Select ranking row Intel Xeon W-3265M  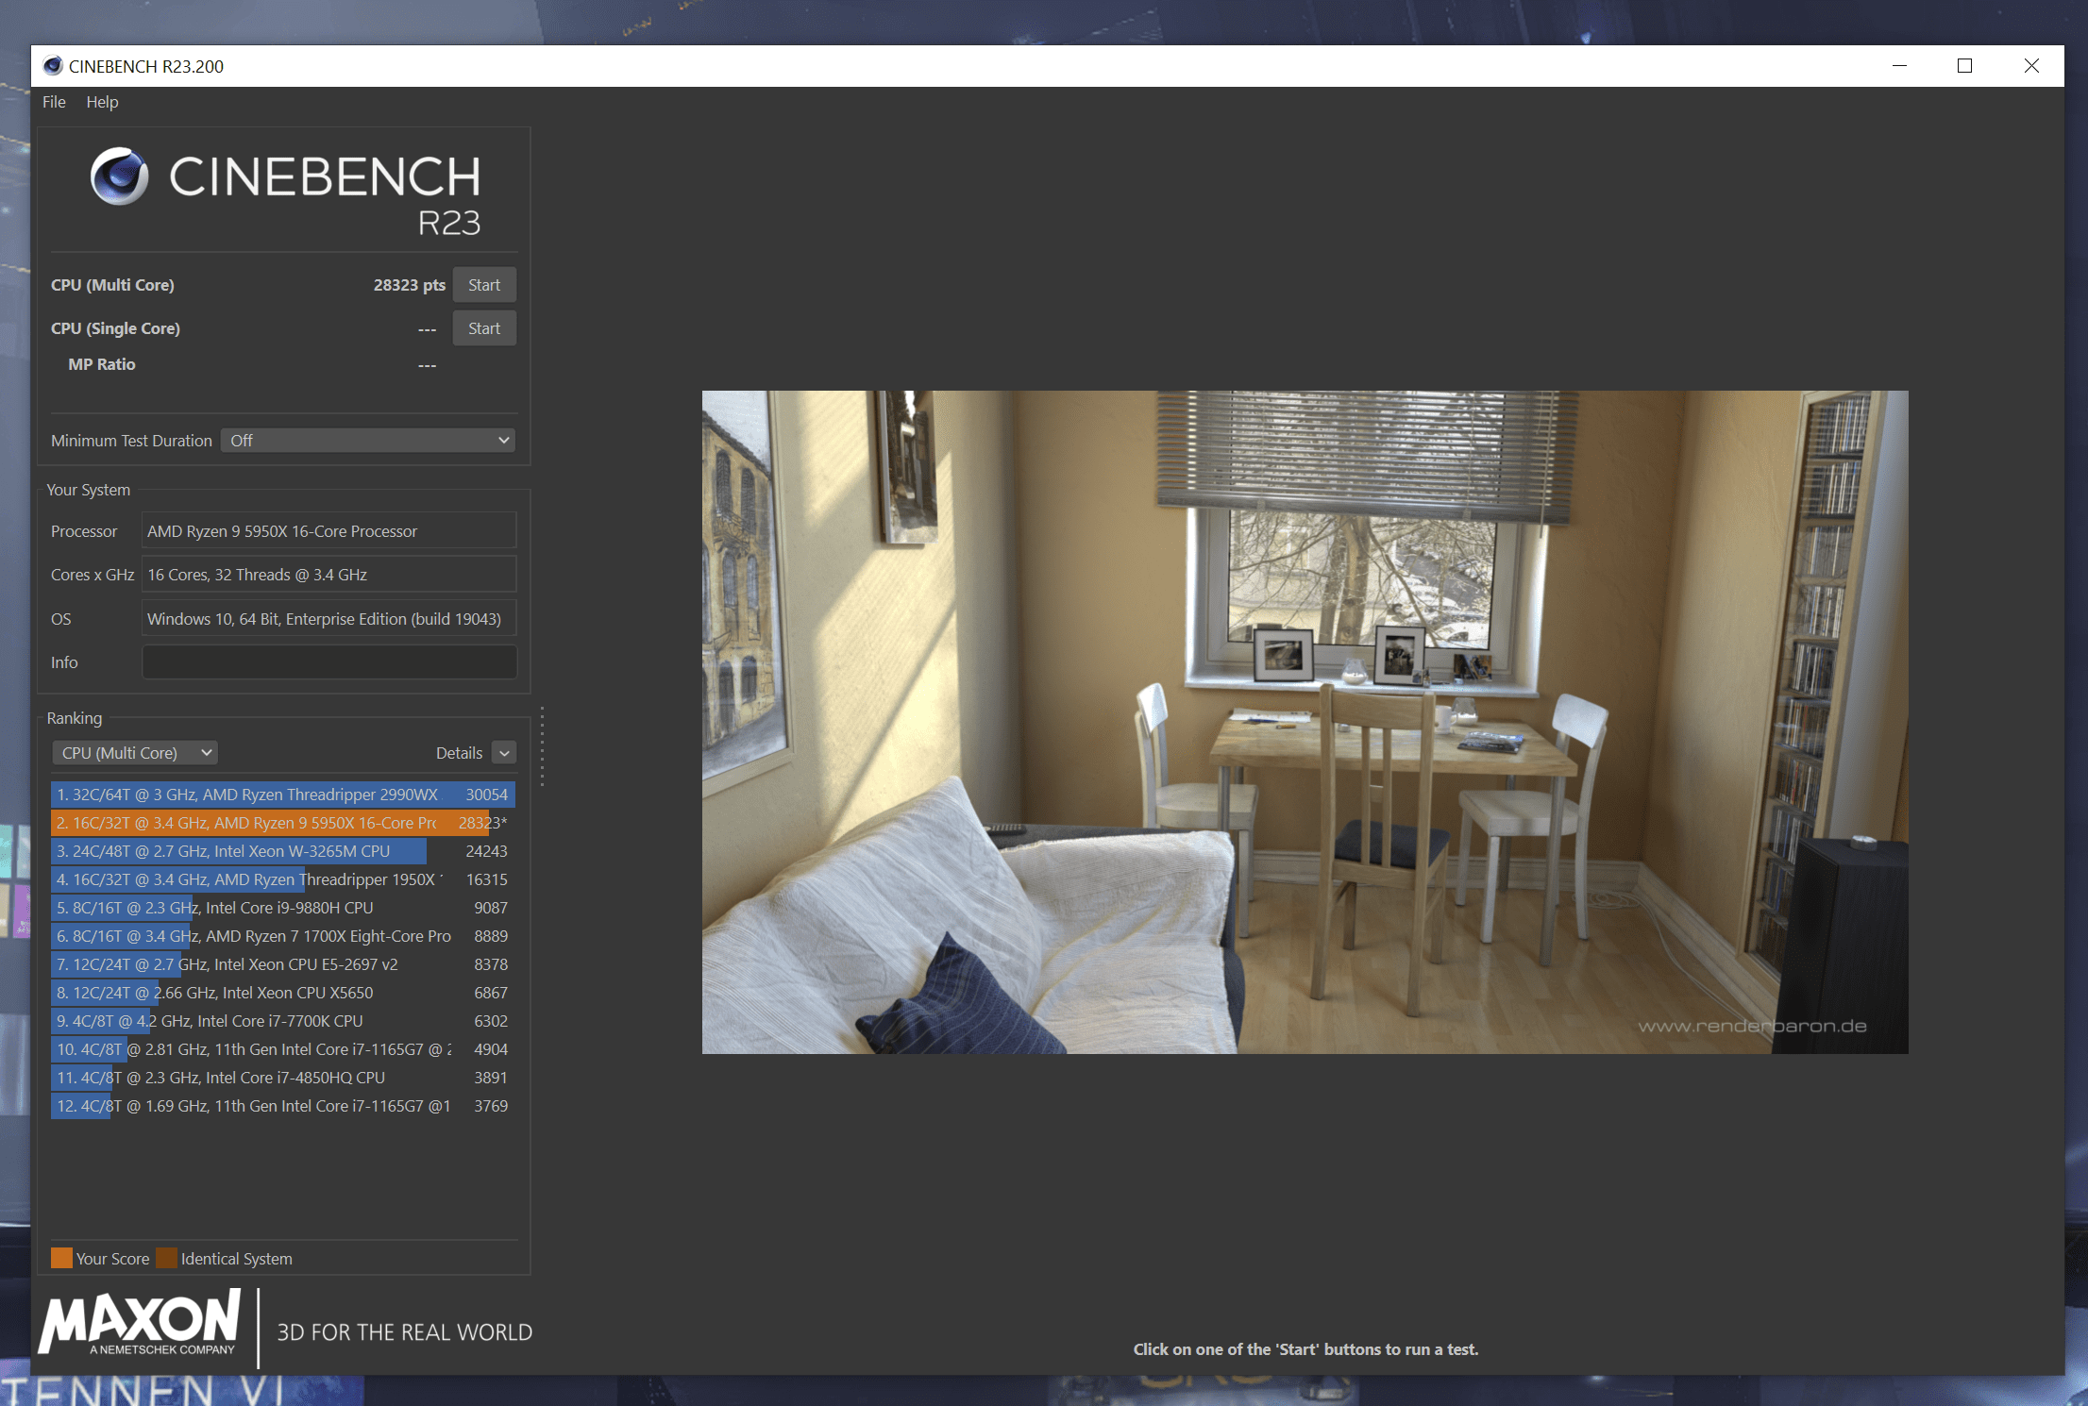click(x=283, y=851)
